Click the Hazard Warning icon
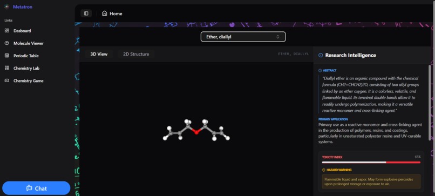 [323, 170]
